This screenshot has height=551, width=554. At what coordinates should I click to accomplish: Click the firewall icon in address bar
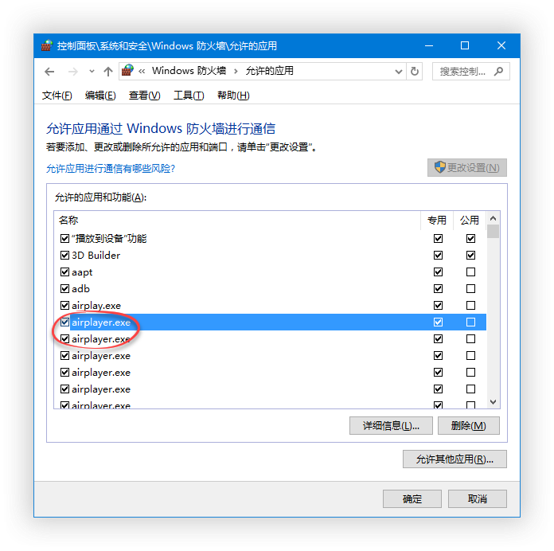[127, 71]
